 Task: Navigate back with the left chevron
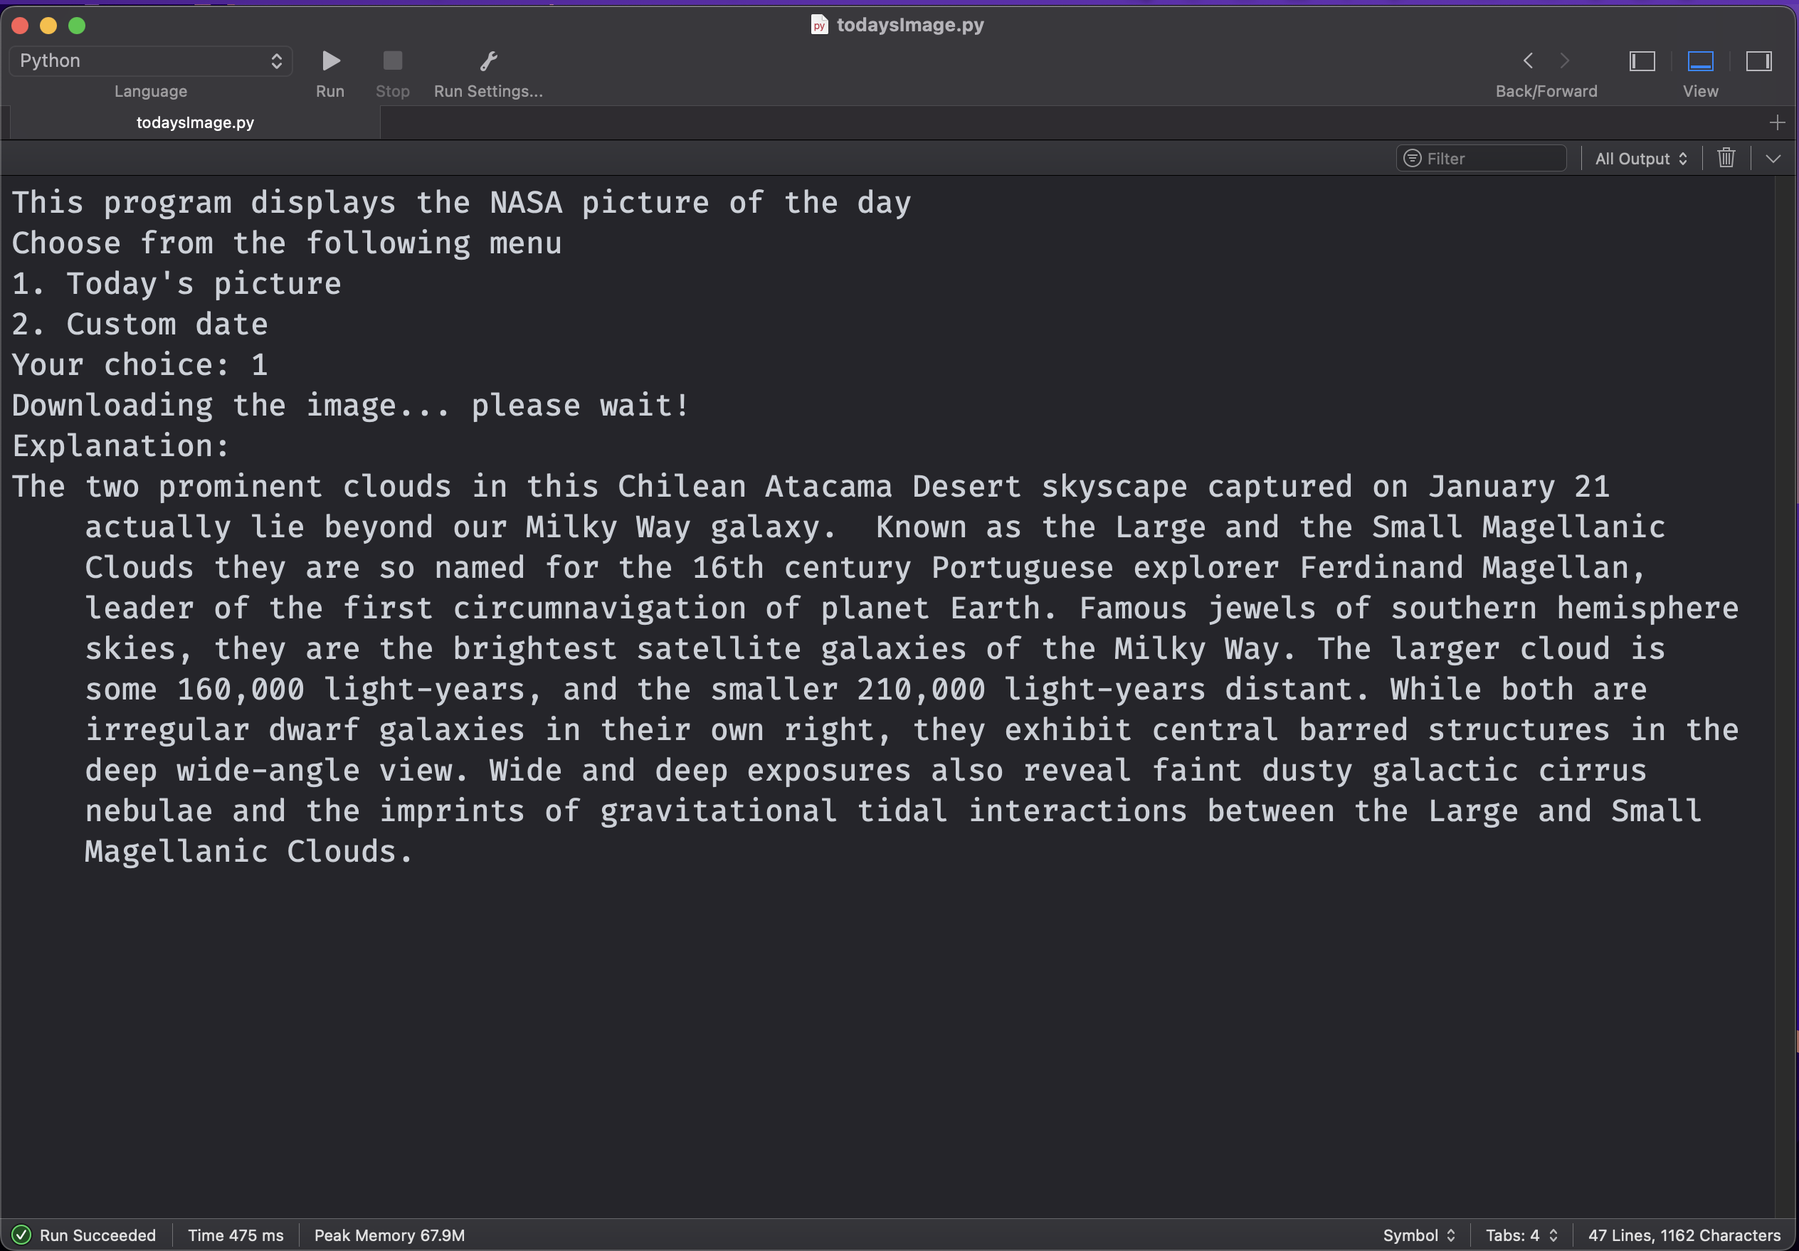[x=1528, y=61]
